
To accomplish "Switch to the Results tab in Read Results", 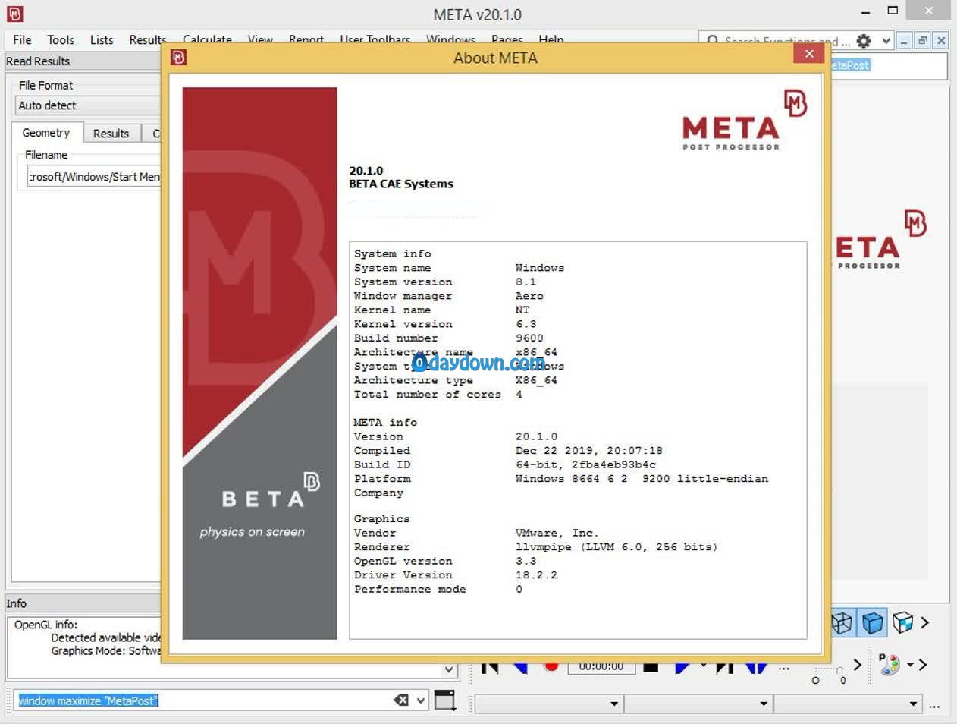I will tap(111, 134).
